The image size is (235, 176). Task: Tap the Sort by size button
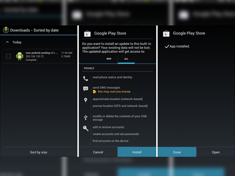(x=38, y=152)
